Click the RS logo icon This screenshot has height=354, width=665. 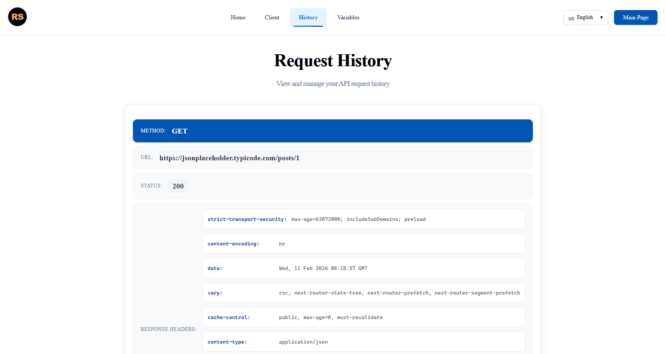click(17, 17)
